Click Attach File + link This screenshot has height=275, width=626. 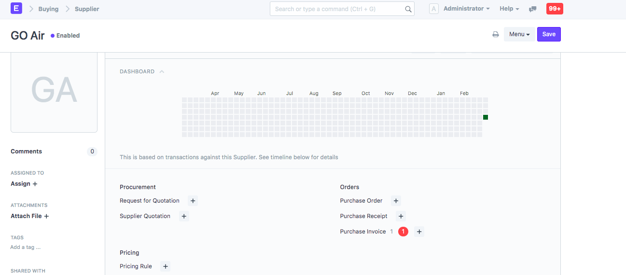(30, 216)
